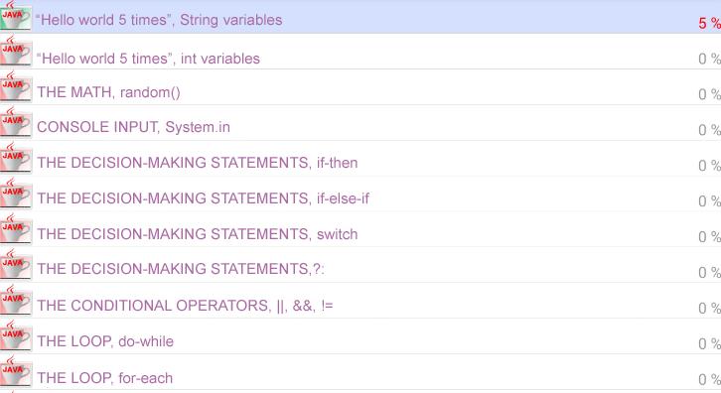The width and height of the screenshot is (721, 393).
Task: Open THE DECISION-MAKING STATEMENTS, switch lesson
Action: click(198, 234)
